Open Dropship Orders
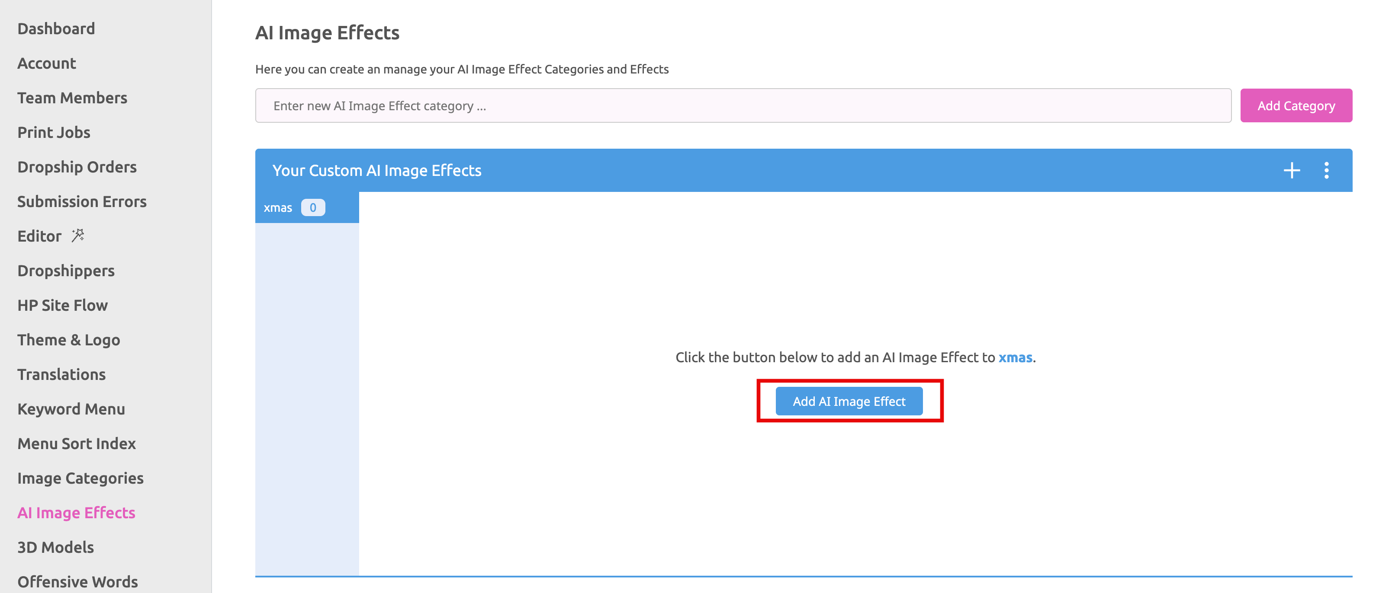Image resolution: width=1376 pixels, height=593 pixels. [x=77, y=166]
